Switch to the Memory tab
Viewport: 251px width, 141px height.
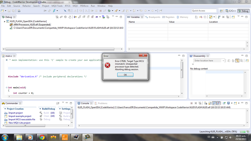click(182, 17)
